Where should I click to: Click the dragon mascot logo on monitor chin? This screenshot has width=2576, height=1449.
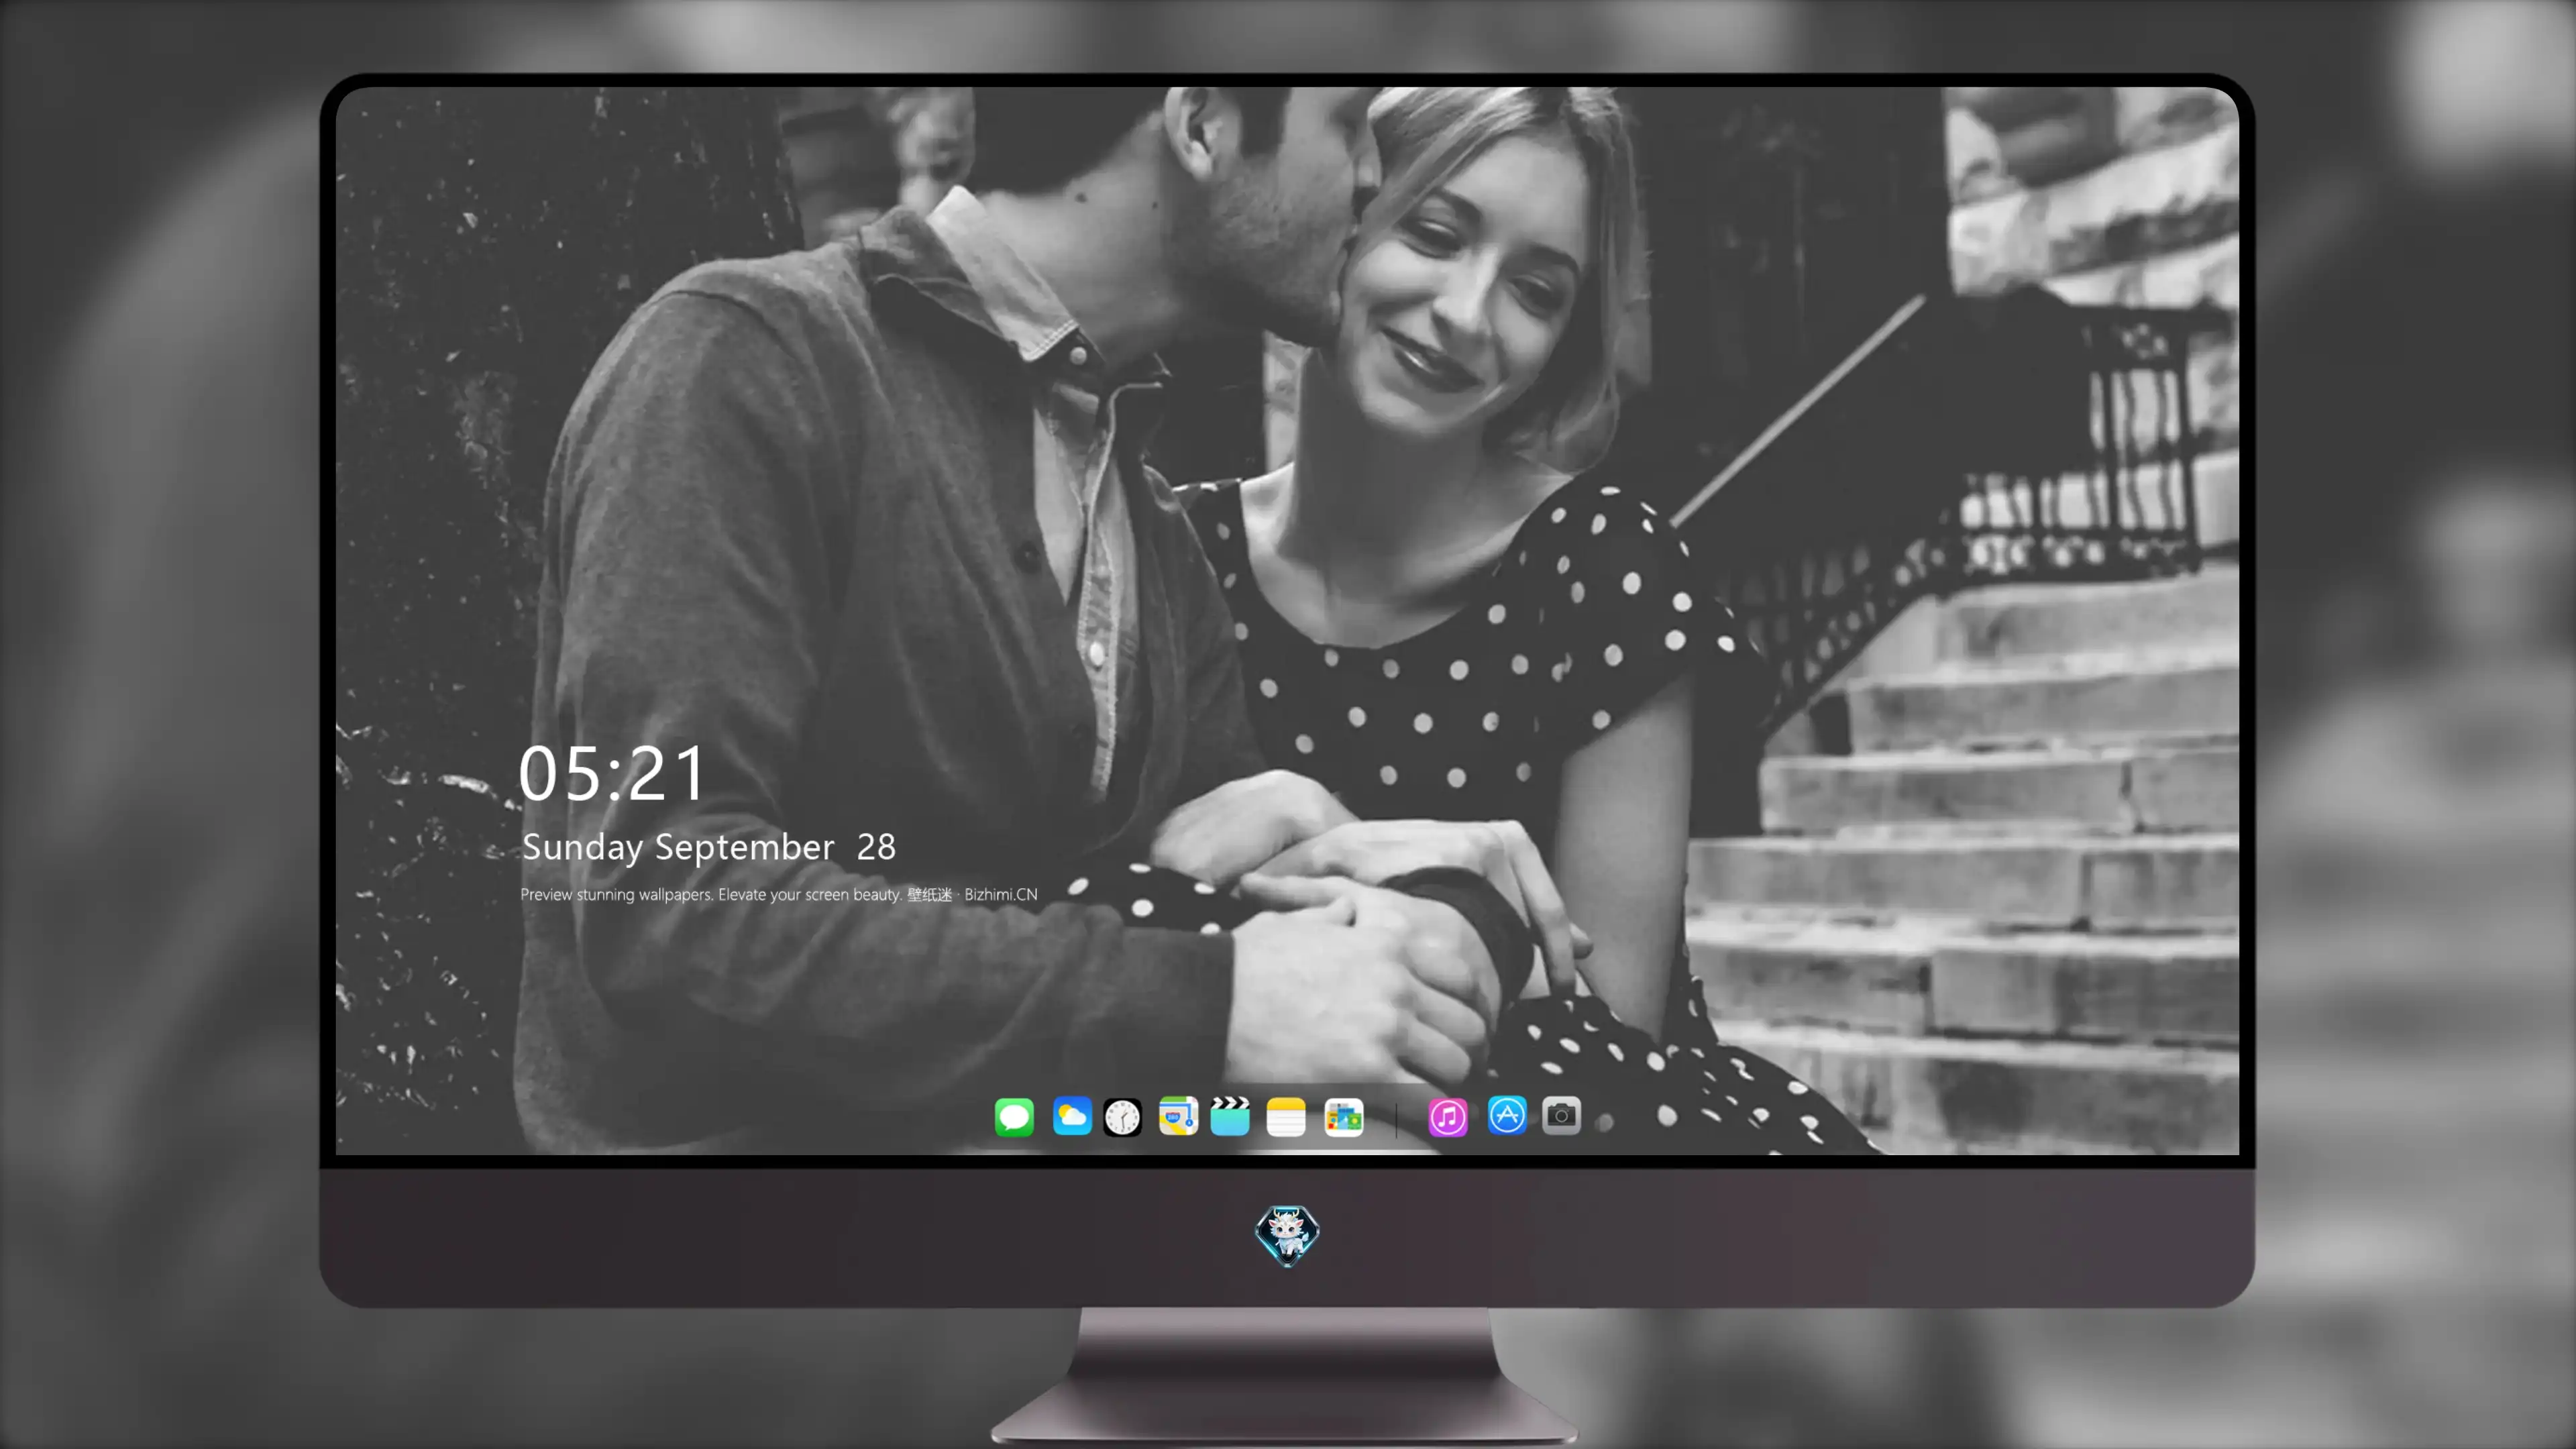1287,1235
